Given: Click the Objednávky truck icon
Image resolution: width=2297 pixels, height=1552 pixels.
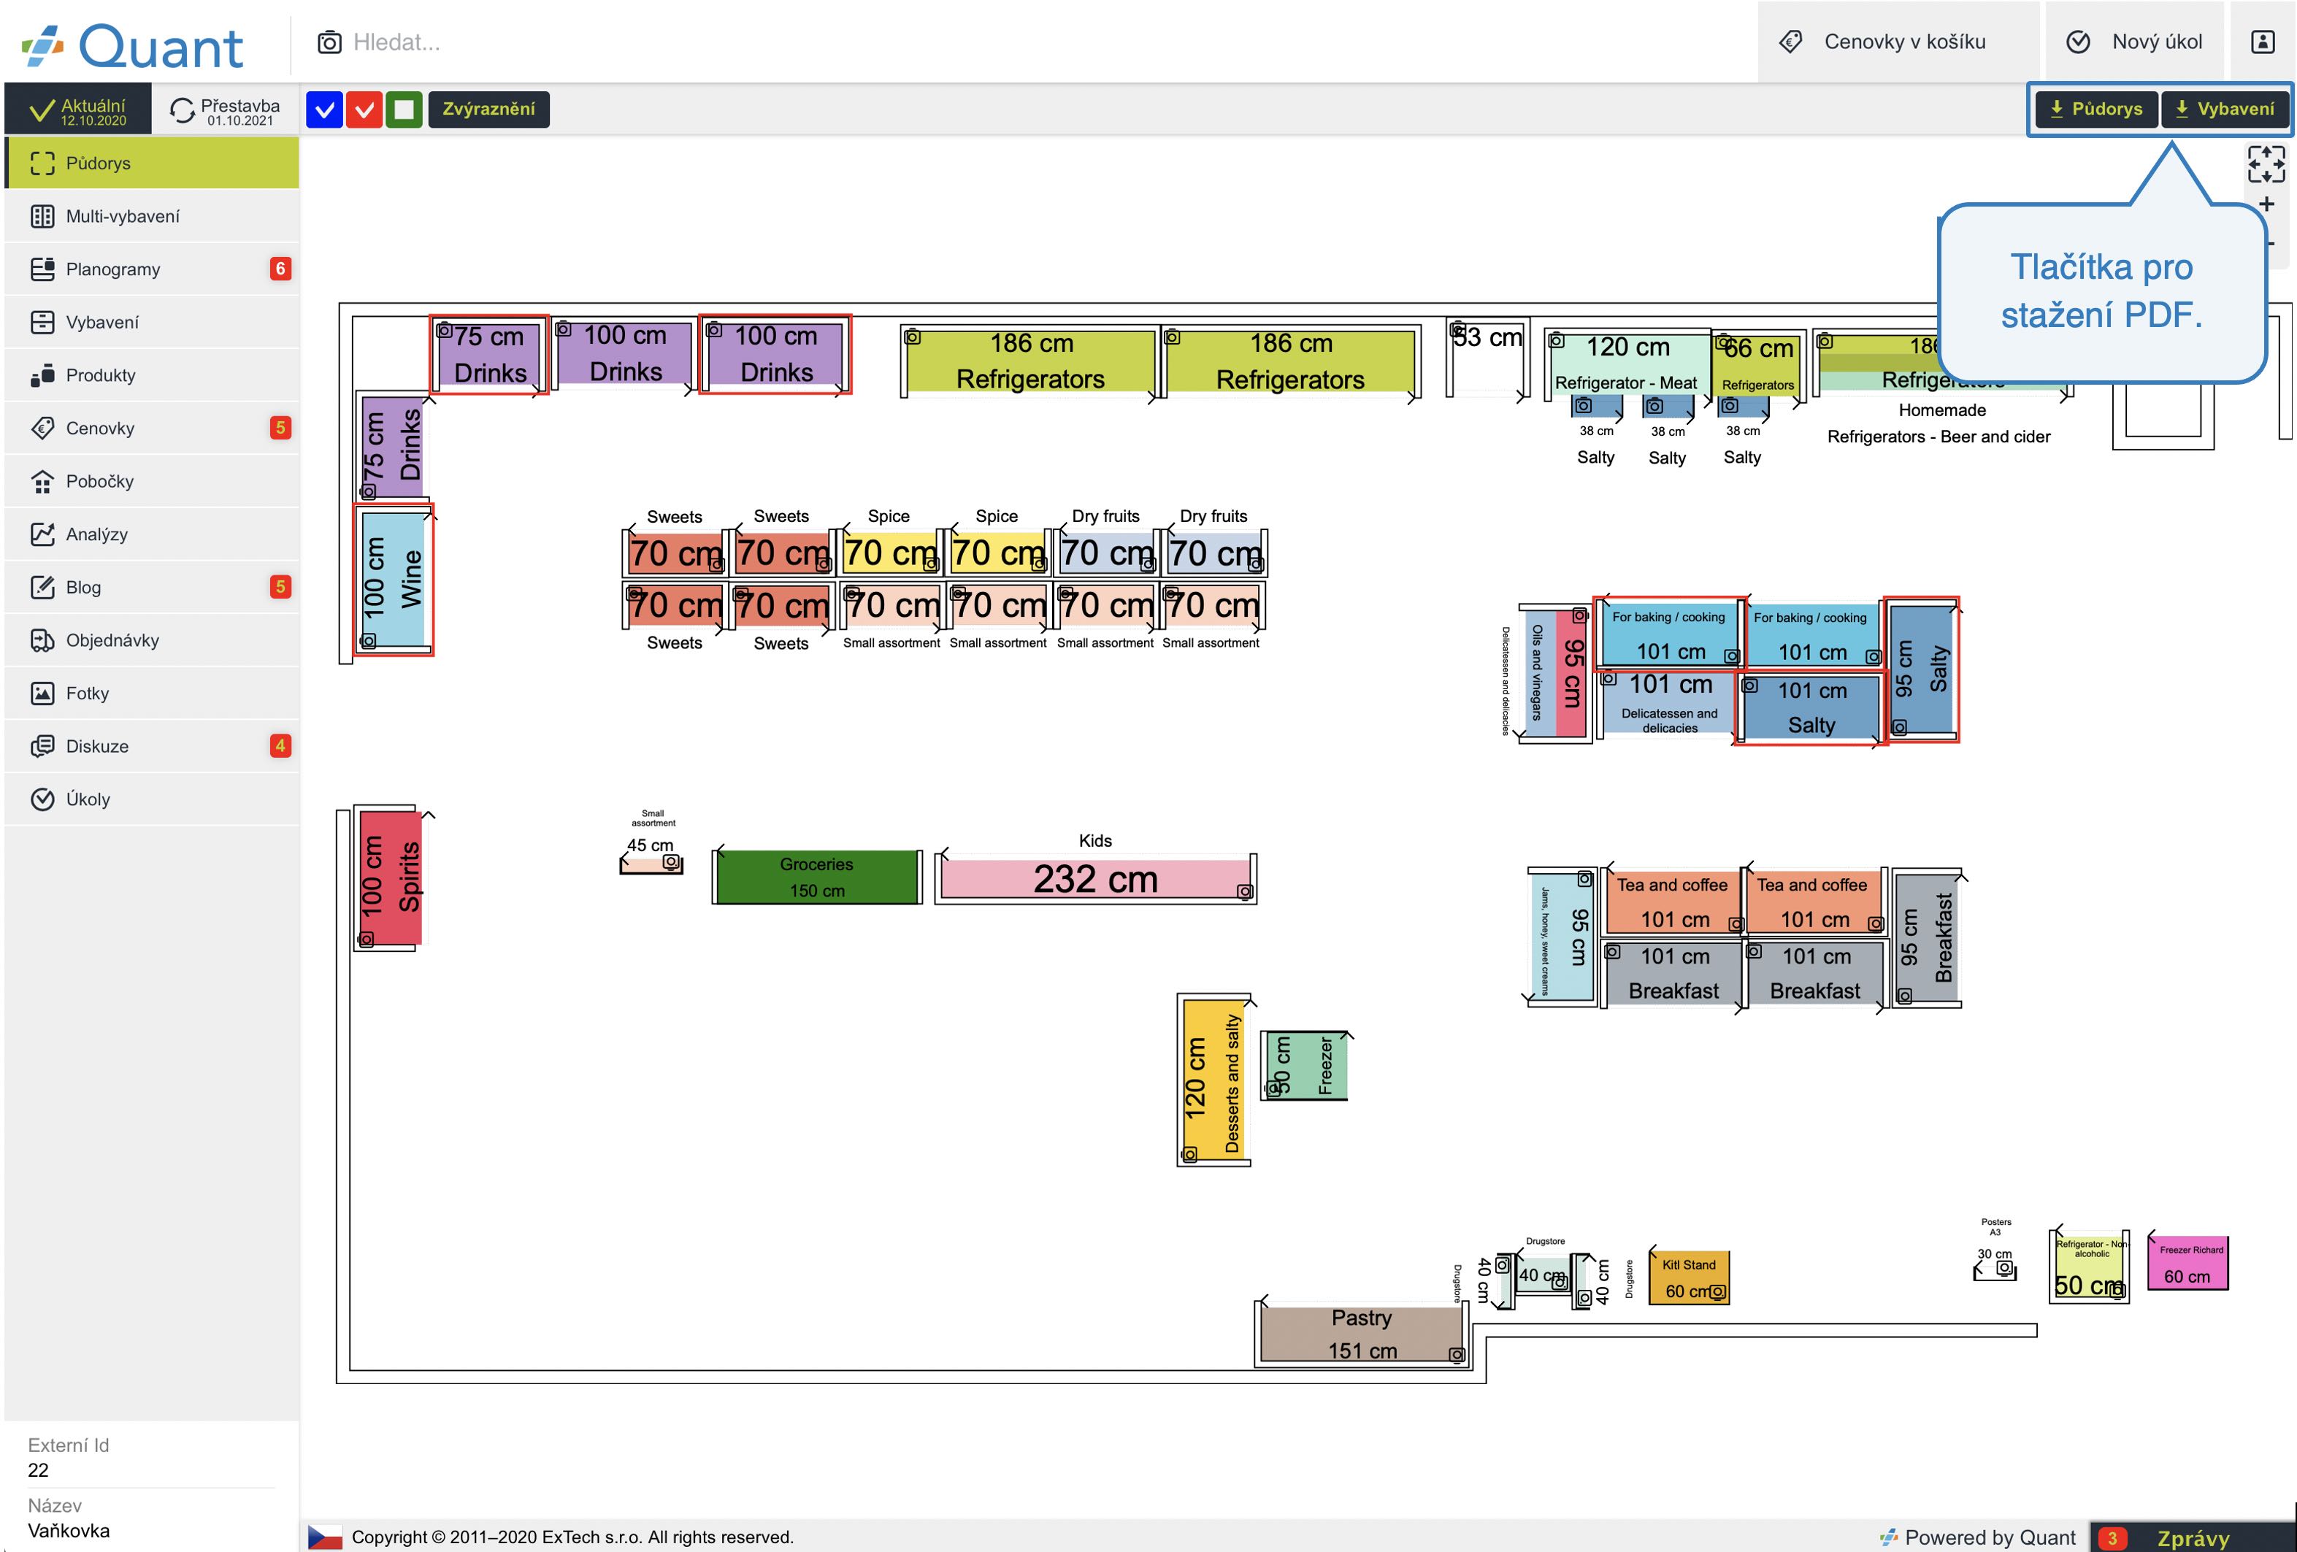Looking at the screenshot, I should [x=42, y=640].
